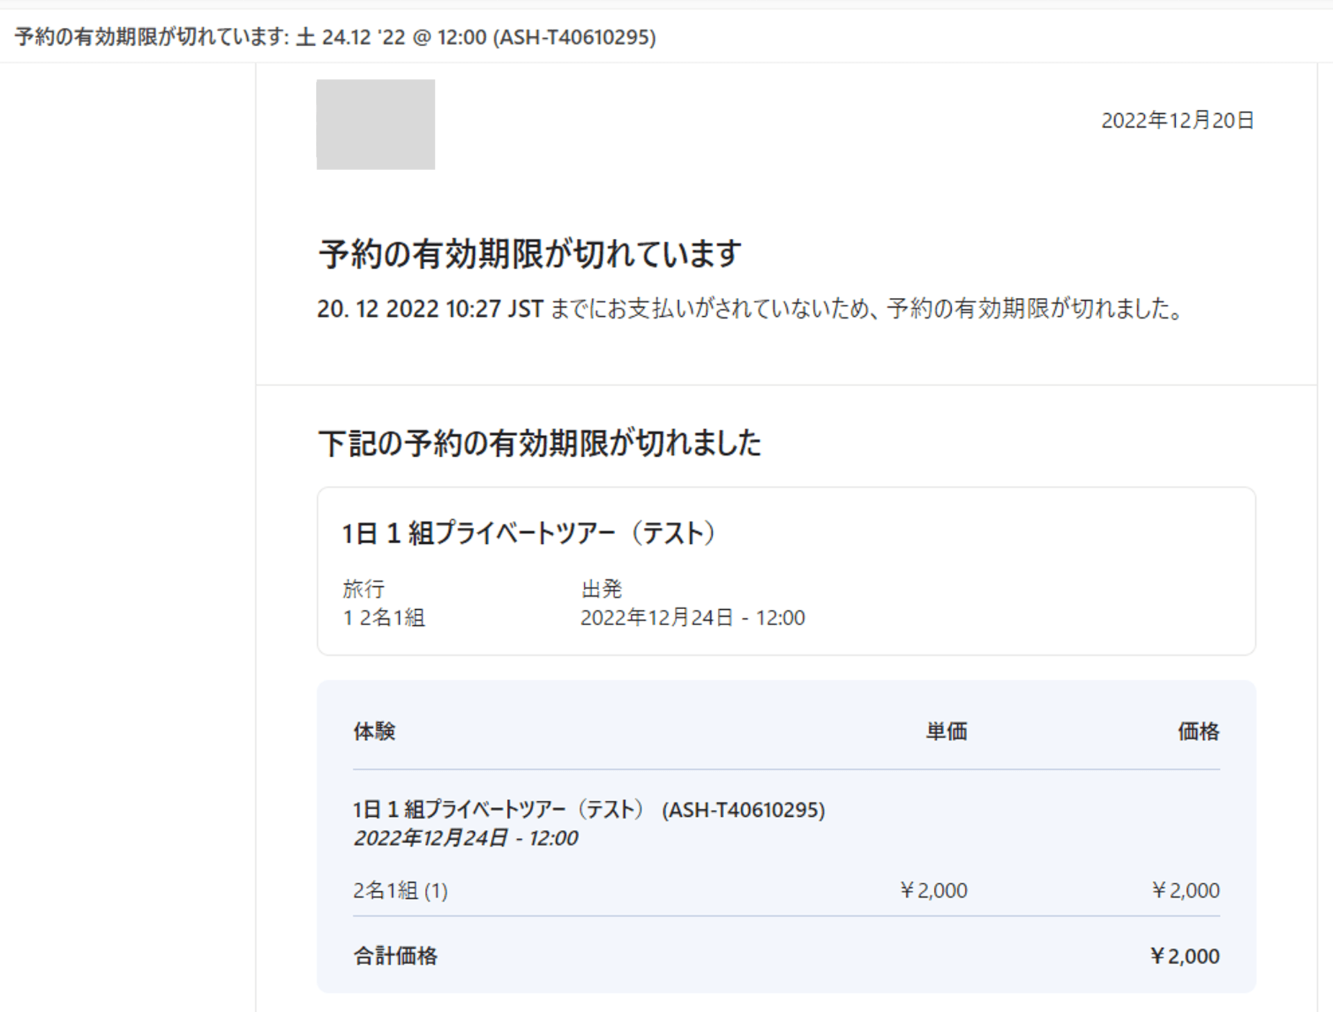
Task: Click the departure time 2022年12月24日 - 12:00 in card
Action: click(692, 617)
